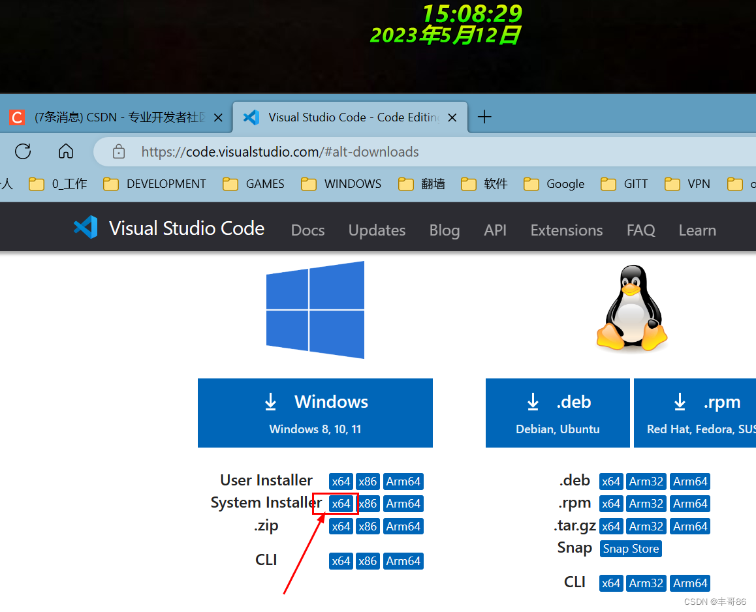Download the .deb package for Debian, Ubuntu
This screenshot has width=756, height=612.
tap(558, 413)
